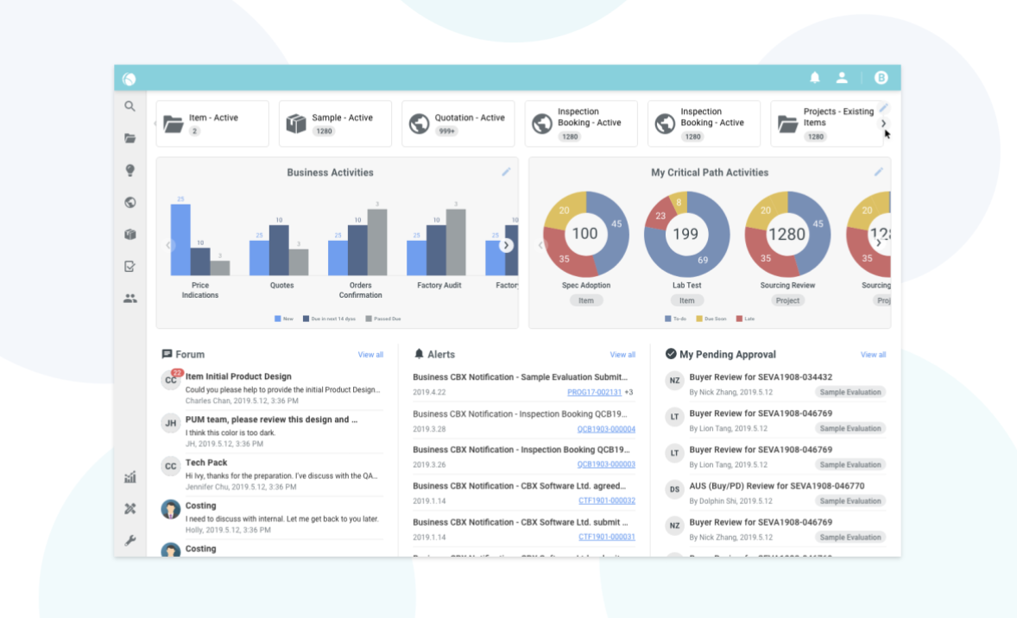The width and height of the screenshot is (1017, 618).
Task: Open the folder icon in the sidebar
Action: [129, 138]
